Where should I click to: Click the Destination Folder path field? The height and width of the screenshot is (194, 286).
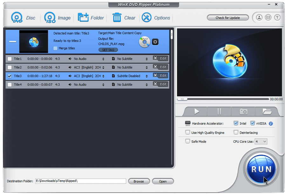[81, 181]
